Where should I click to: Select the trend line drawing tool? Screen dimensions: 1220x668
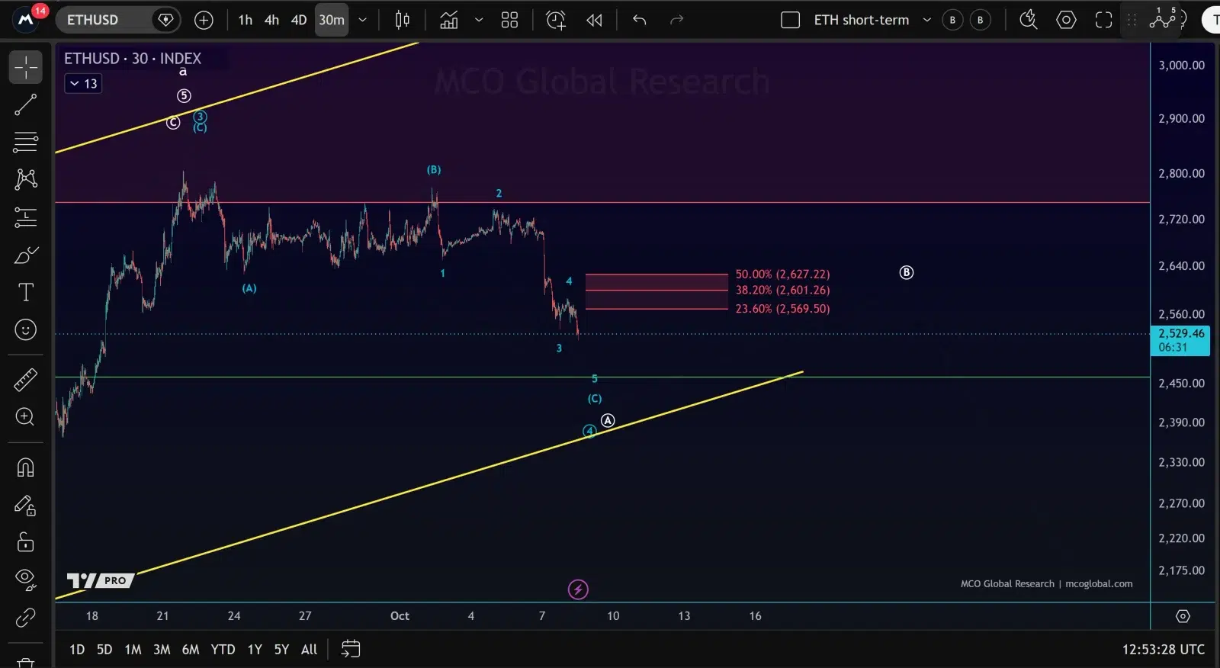(25, 104)
